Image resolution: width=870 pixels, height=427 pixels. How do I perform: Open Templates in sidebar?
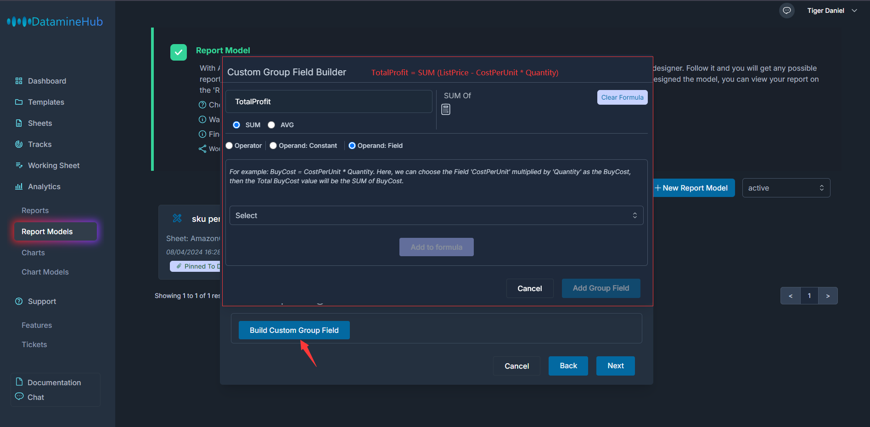pyautogui.click(x=46, y=102)
